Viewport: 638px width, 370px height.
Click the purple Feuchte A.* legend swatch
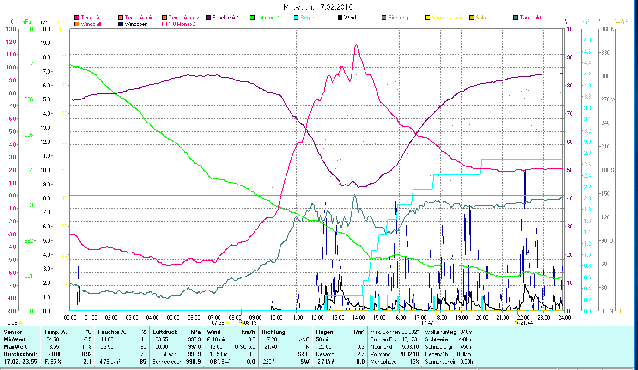208,18
